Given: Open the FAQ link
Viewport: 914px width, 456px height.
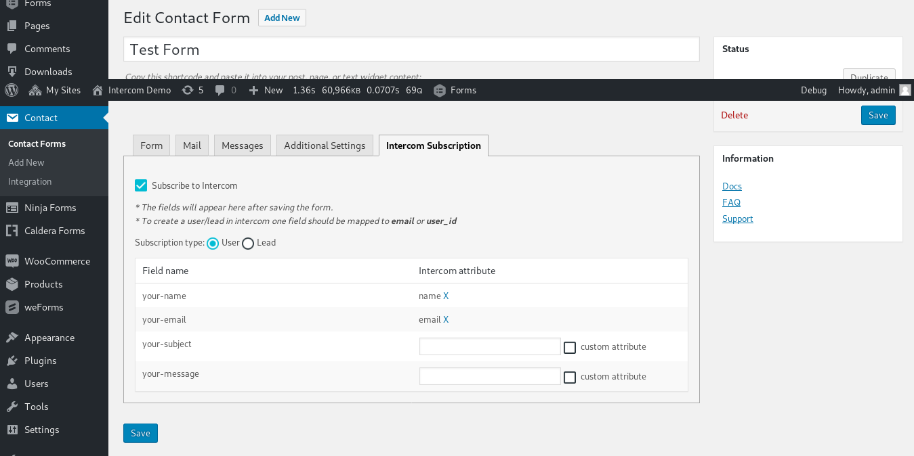Looking at the screenshot, I should [x=731, y=202].
